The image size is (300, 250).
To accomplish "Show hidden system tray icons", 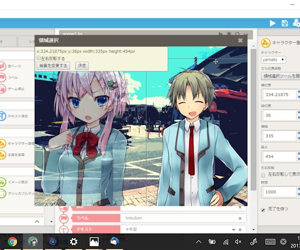I will pyautogui.click(x=199, y=242).
